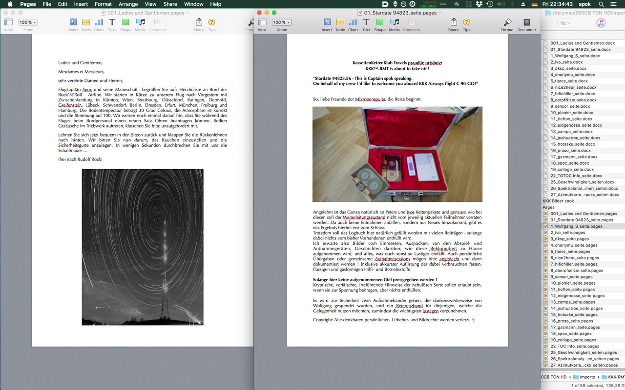
Task: Select 001_Ladies and Gentlemen.pages in Finder list
Action: click(x=583, y=214)
